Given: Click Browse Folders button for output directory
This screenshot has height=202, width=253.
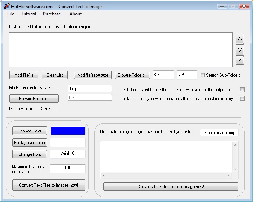Looking at the screenshot, I should tap(34, 98).
